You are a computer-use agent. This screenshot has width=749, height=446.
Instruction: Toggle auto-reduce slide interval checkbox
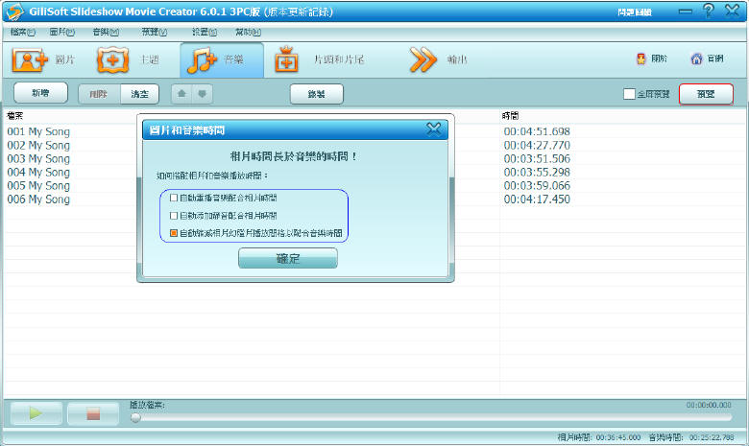(174, 233)
